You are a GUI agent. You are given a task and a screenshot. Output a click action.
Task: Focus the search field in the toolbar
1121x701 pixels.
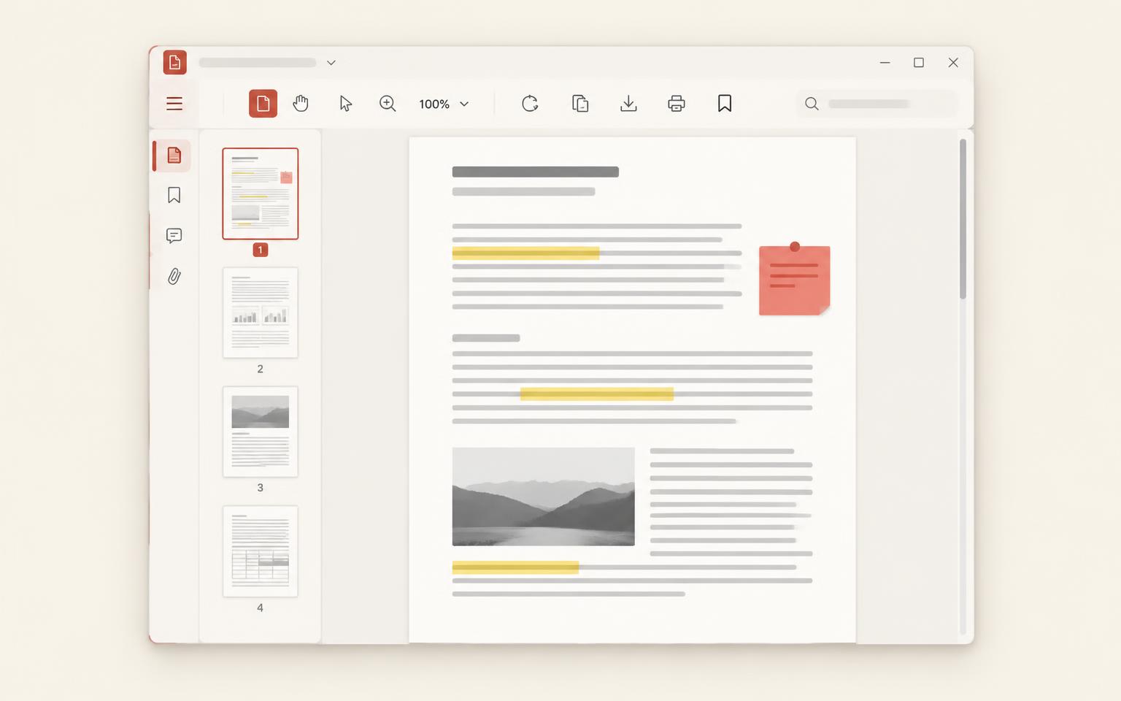[877, 104]
